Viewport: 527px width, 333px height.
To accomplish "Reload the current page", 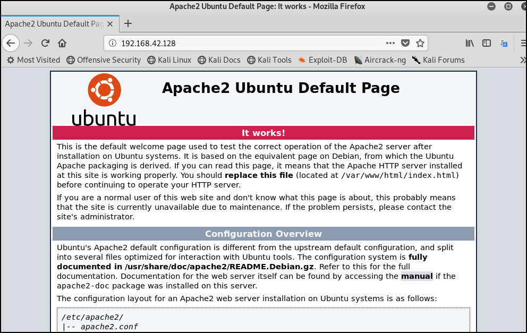I will point(45,44).
